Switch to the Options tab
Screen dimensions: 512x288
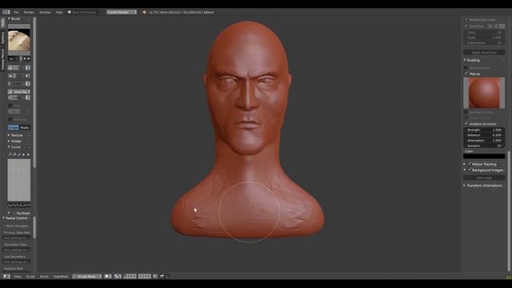click(2, 38)
